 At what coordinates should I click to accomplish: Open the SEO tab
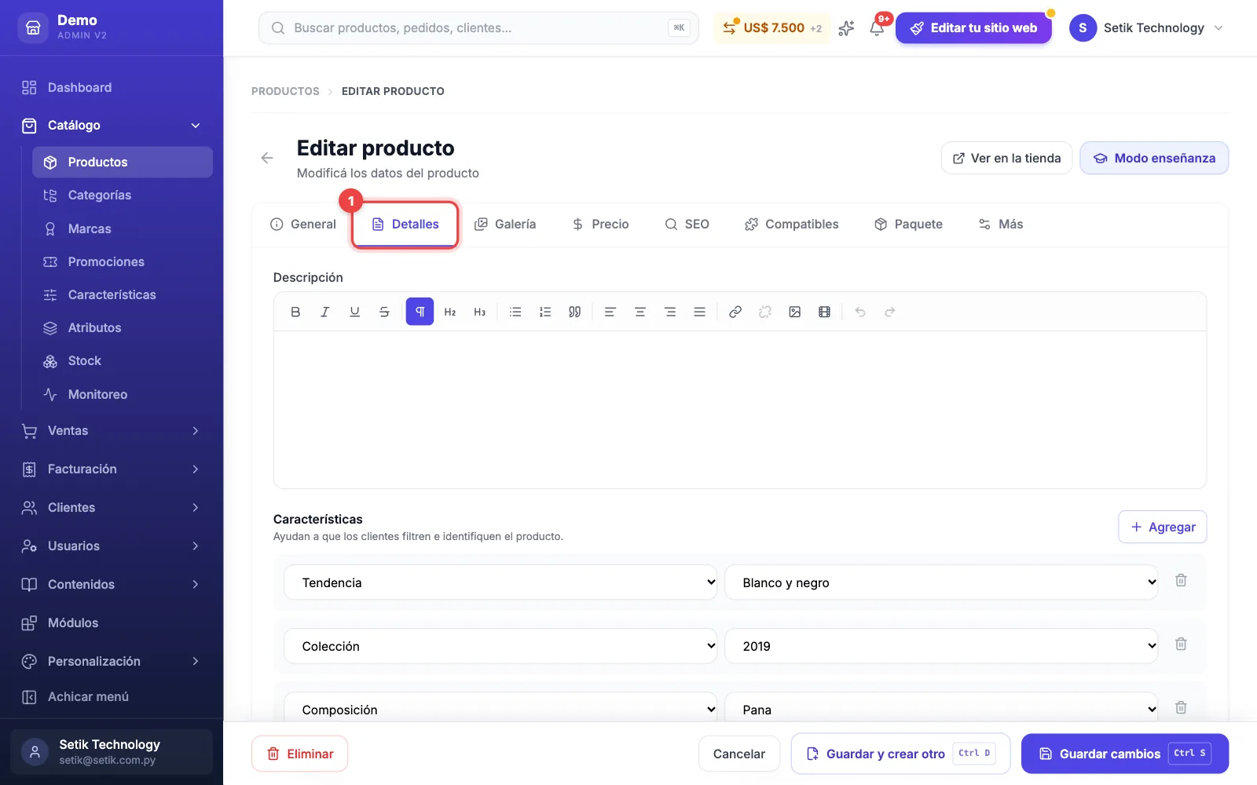tap(687, 224)
